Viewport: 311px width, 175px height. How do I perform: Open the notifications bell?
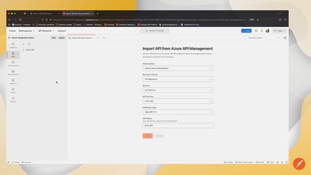[x=261, y=31]
